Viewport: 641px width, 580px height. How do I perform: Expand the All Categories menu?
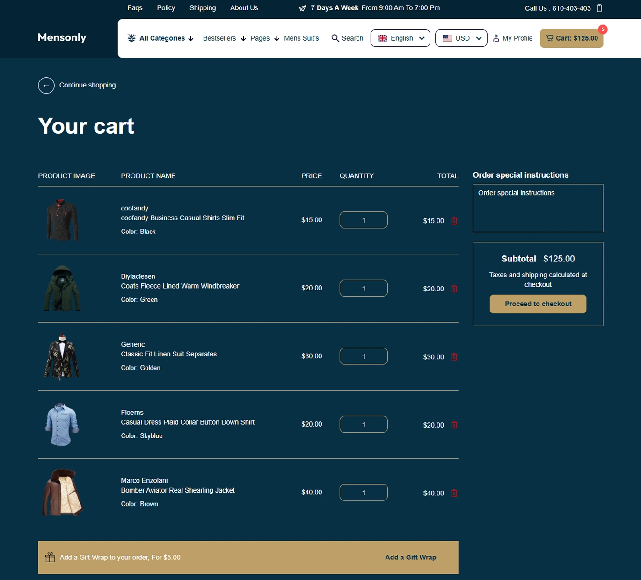[x=166, y=38]
